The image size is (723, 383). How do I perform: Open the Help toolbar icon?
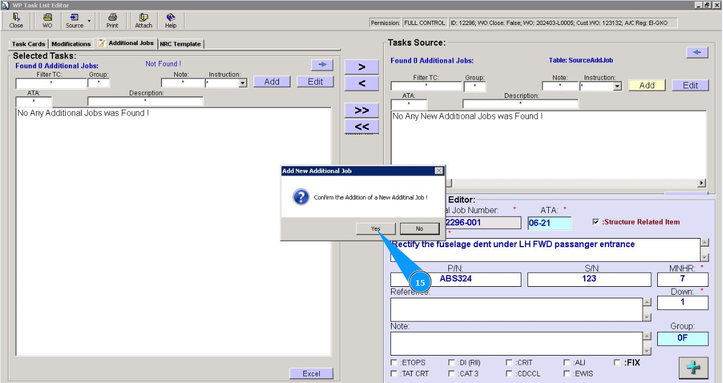pos(171,21)
